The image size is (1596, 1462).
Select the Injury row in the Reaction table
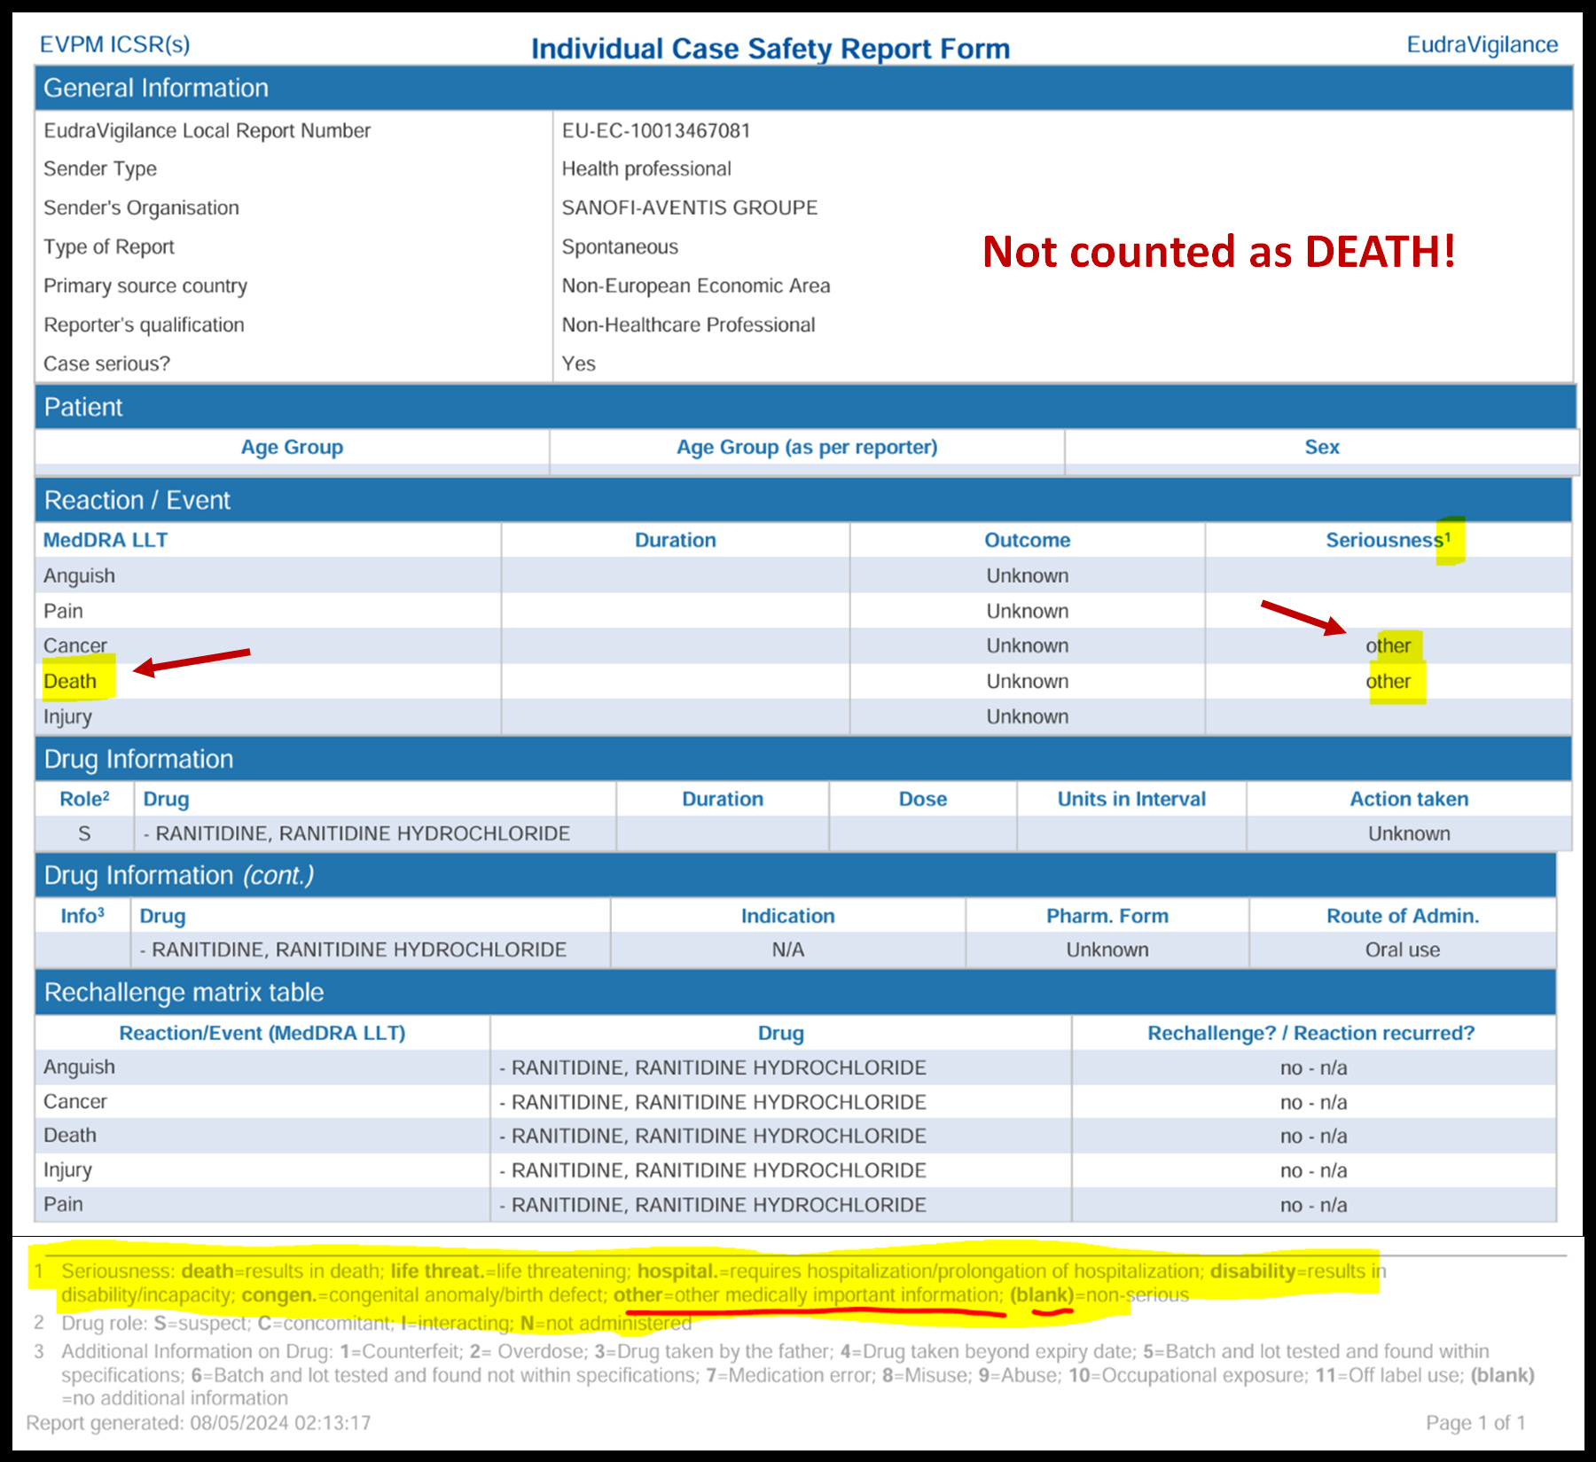click(803, 716)
